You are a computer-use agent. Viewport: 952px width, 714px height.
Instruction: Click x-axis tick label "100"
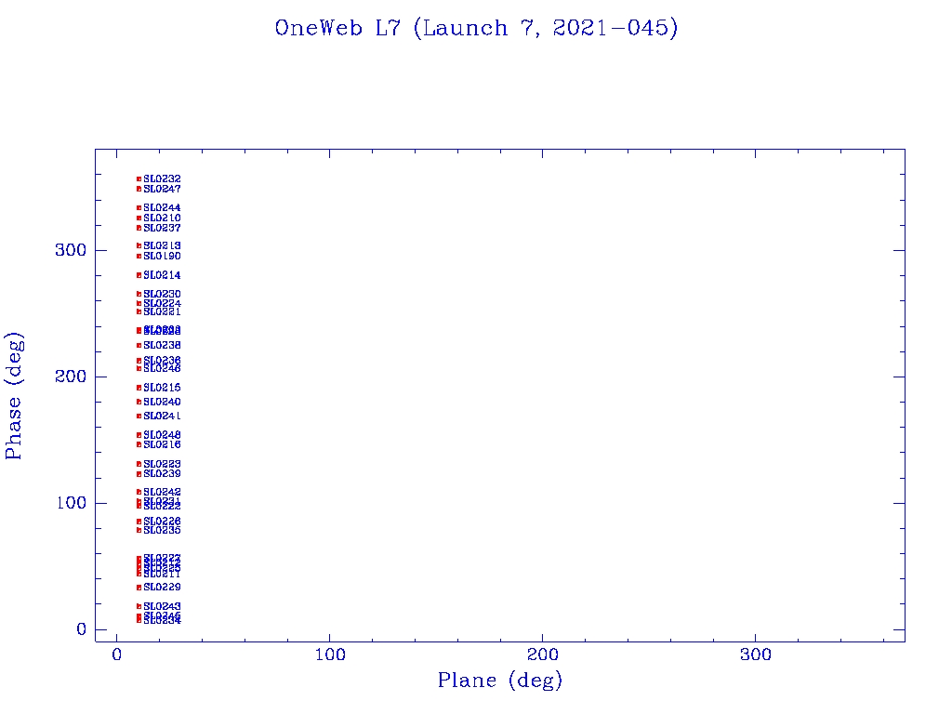tap(330, 655)
